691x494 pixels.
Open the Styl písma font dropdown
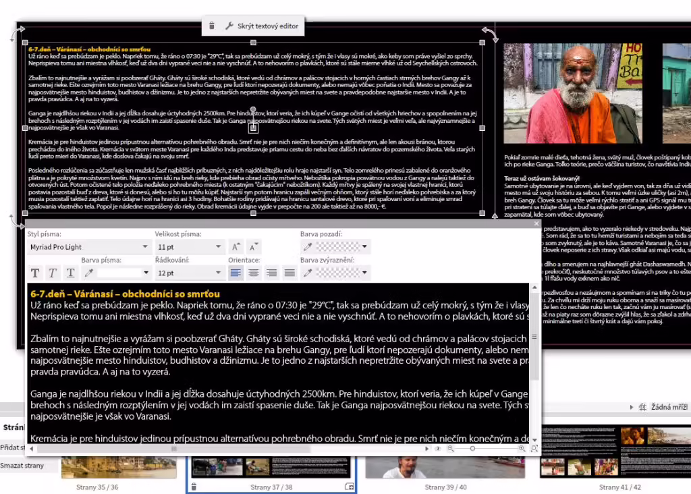point(88,247)
